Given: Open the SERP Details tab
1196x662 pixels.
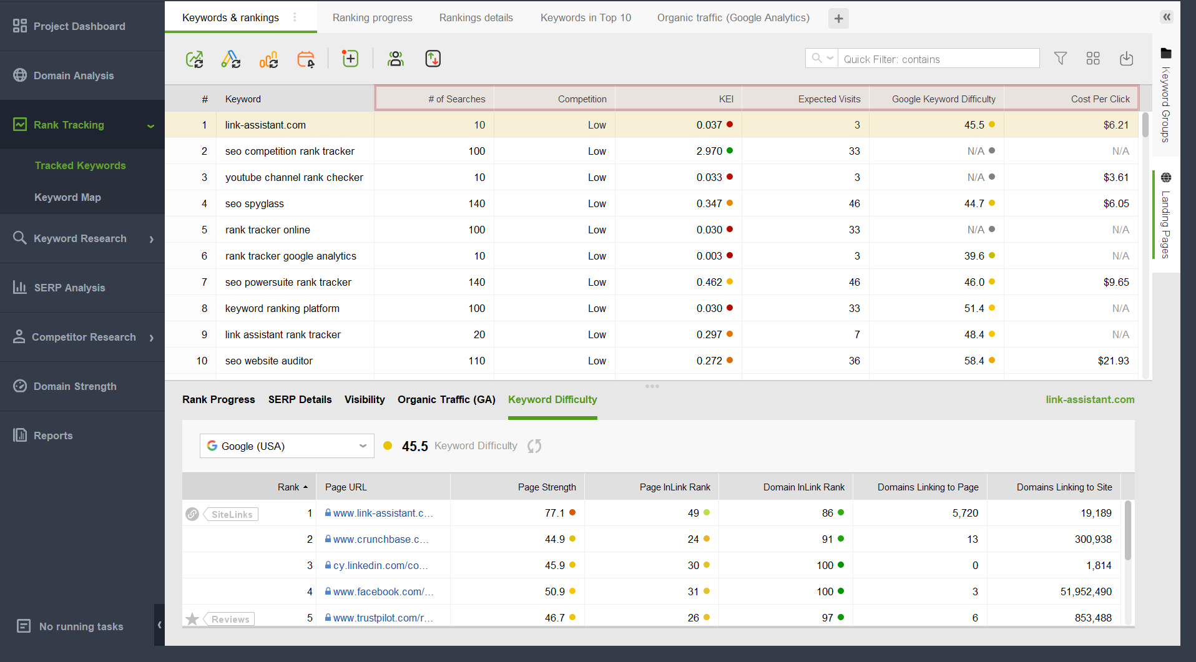Looking at the screenshot, I should pyautogui.click(x=300, y=399).
